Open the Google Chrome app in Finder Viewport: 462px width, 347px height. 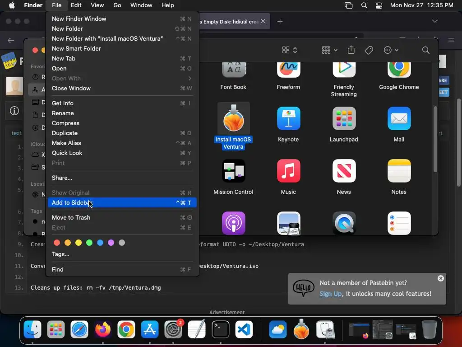pyautogui.click(x=399, y=70)
